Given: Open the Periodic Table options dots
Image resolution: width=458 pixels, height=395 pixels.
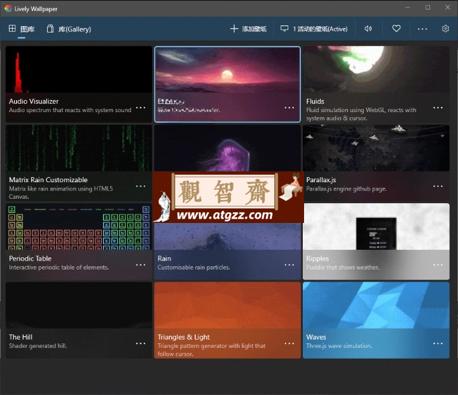Looking at the screenshot, I should click(141, 265).
